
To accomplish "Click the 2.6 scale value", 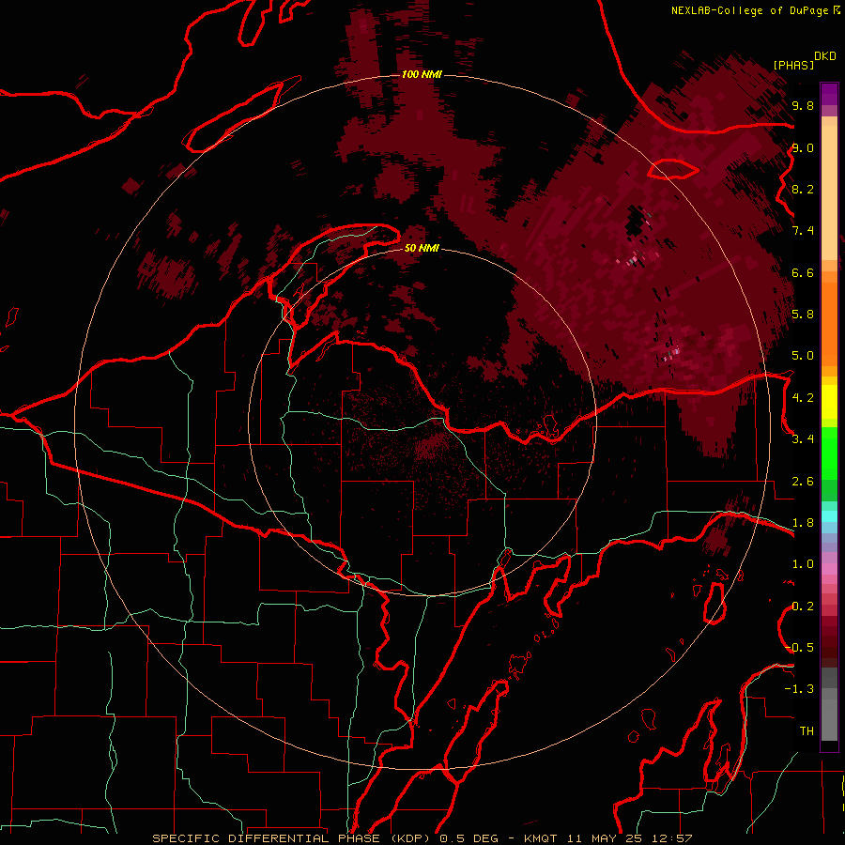I will point(803,482).
